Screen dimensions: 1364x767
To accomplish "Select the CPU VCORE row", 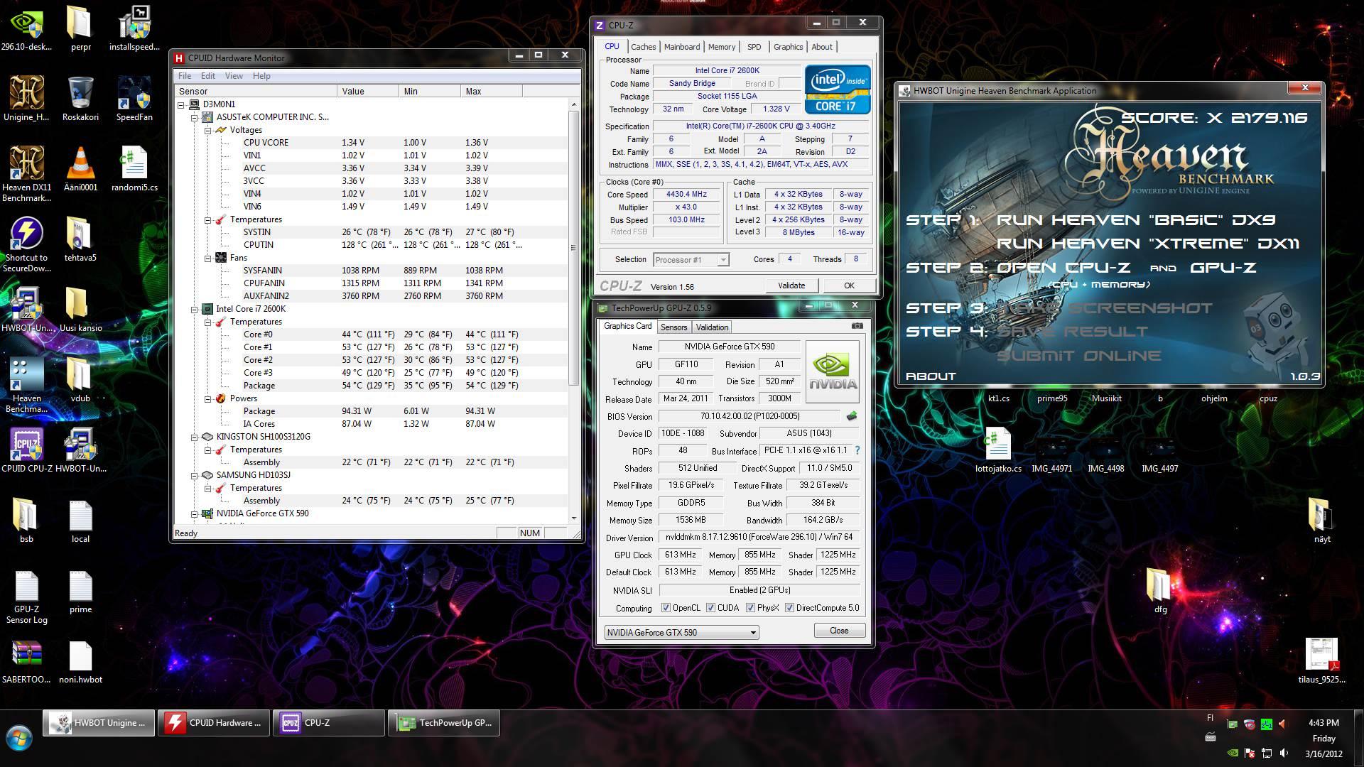I will pos(369,143).
